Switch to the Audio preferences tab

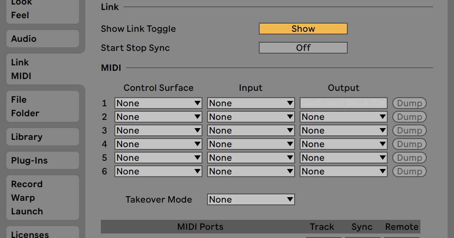pyautogui.click(x=42, y=39)
